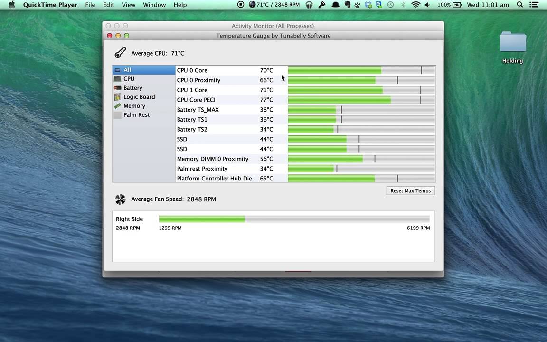This screenshot has width=547, height=342.
Task: Click the fan icon beside Average Fan Speed
Action: (120, 199)
